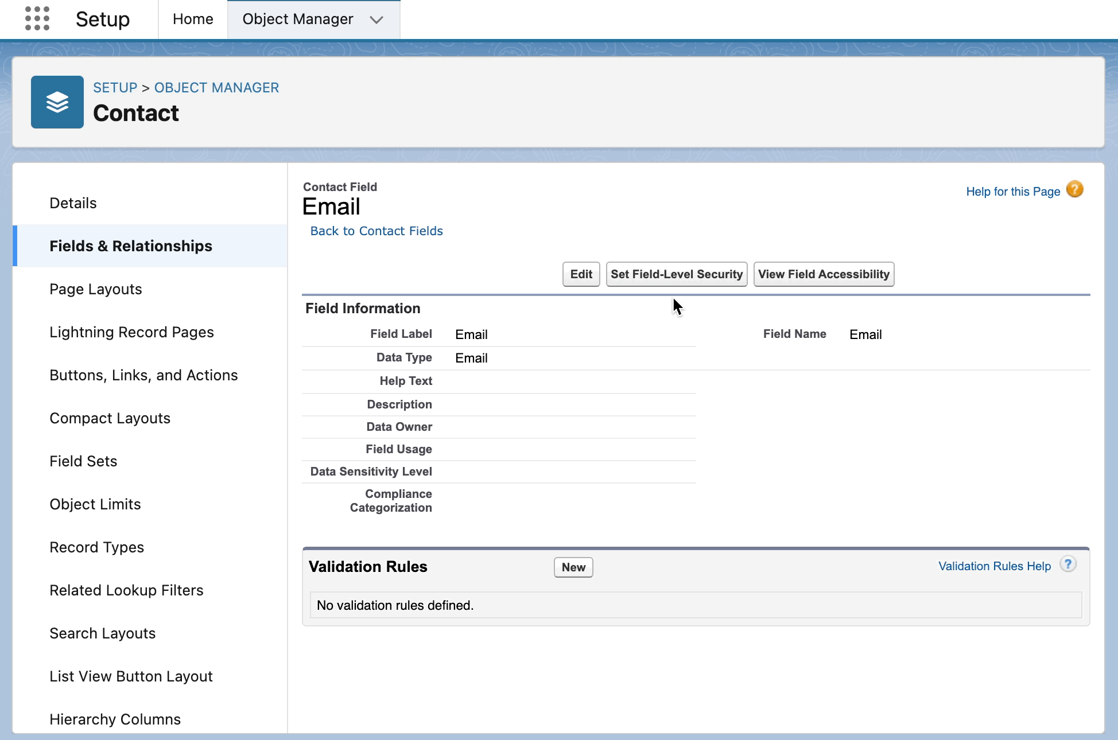Click the OBJECT MANAGER breadcrumb link
The height and width of the screenshot is (740, 1118).
click(216, 88)
